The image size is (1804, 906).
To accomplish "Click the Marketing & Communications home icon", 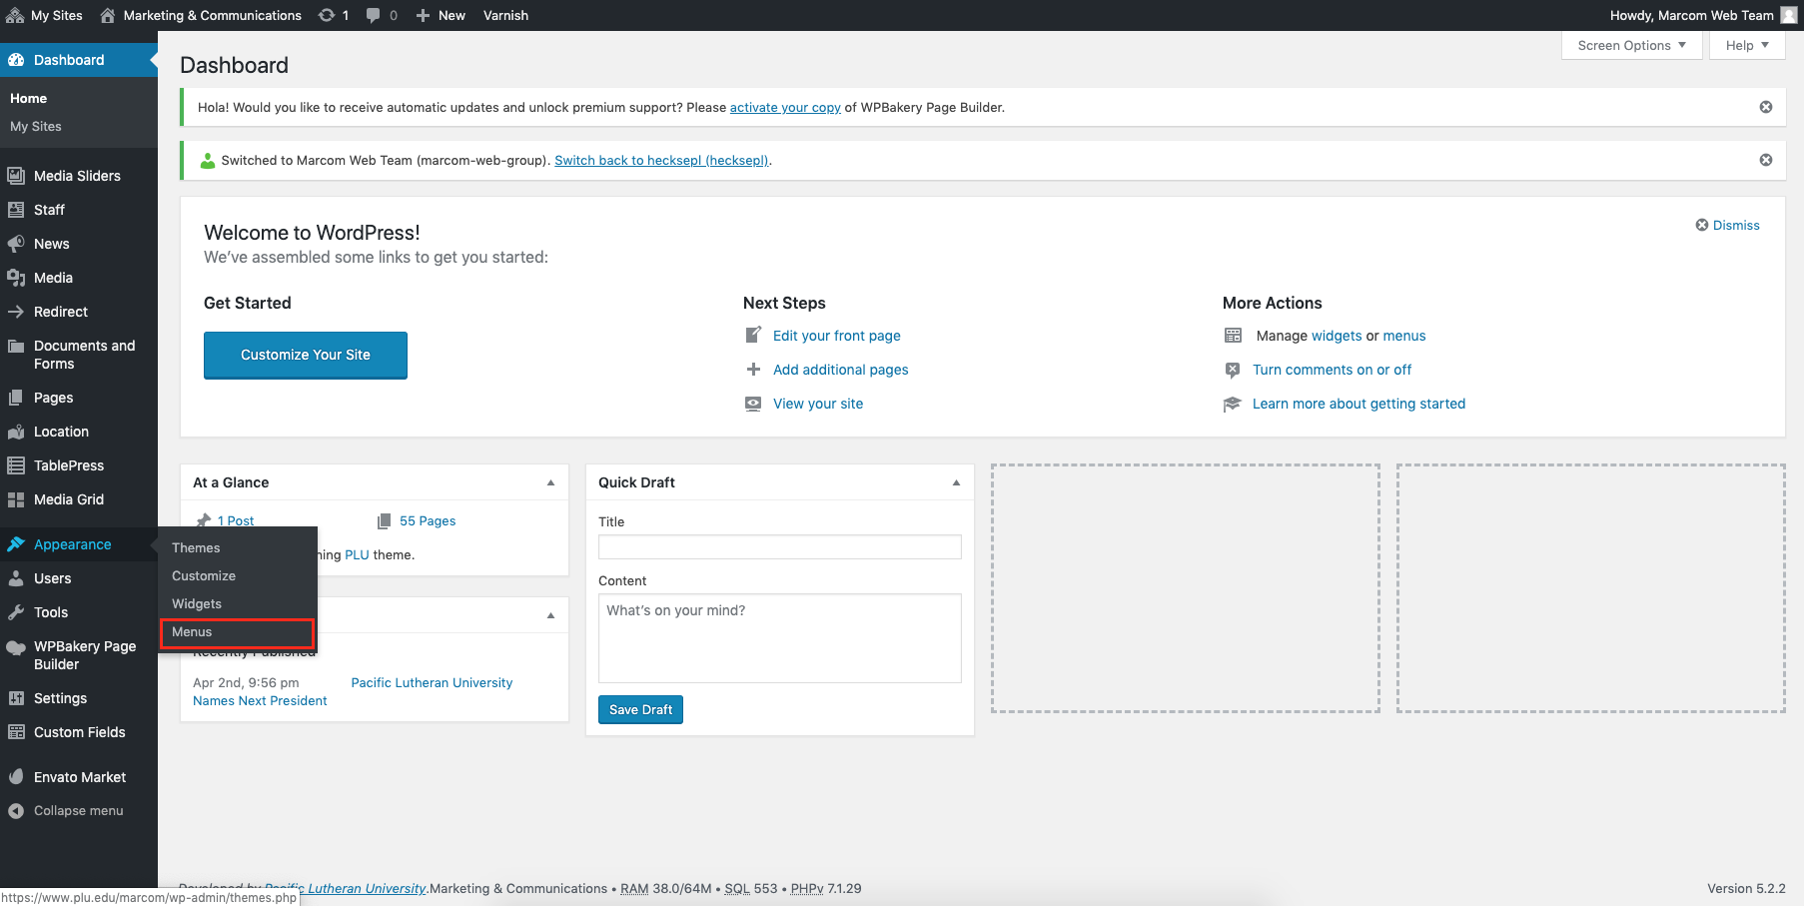I will point(108,15).
